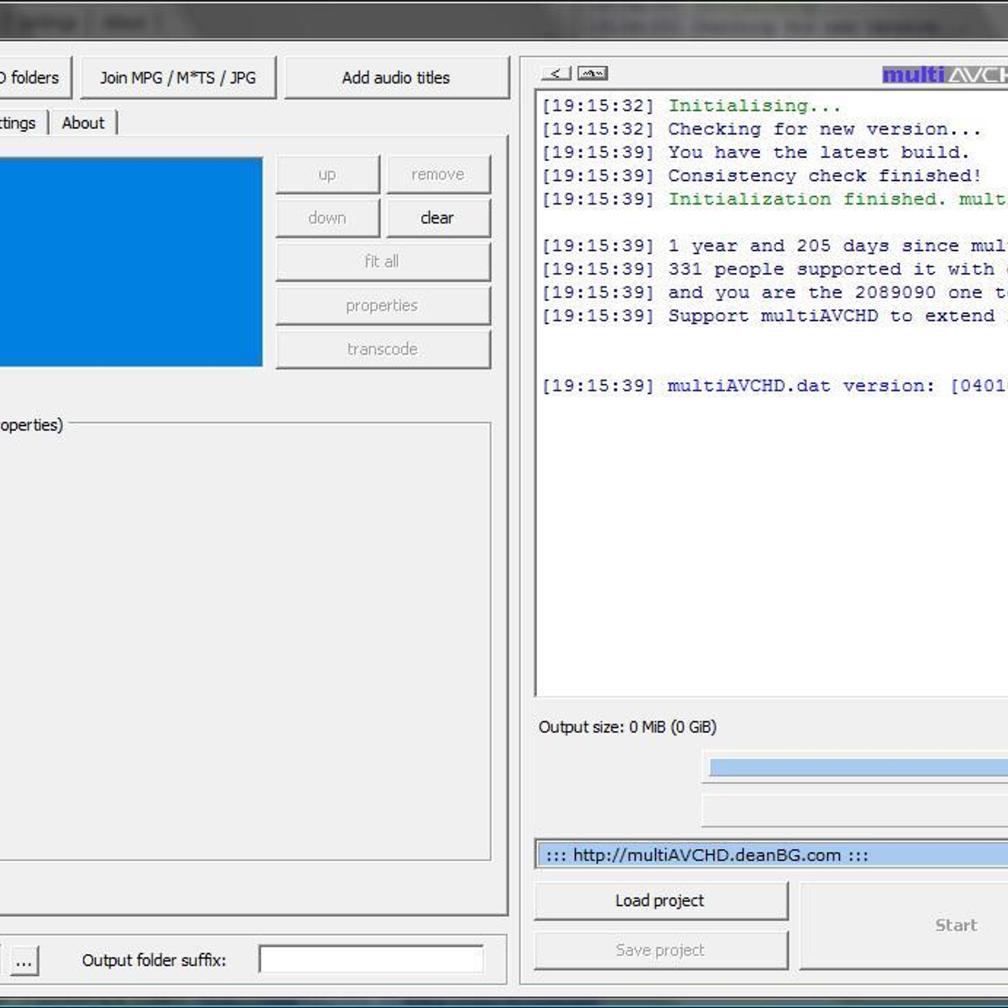1008x1008 pixels.
Task: Click the Join MPG / M*TS / JPG button
Action: (178, 77)
